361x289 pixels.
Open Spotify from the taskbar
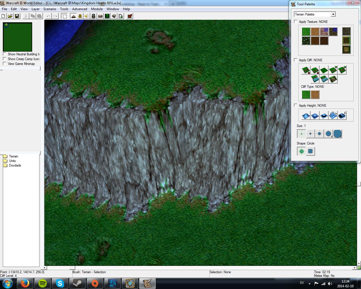[x=43, y=283]
